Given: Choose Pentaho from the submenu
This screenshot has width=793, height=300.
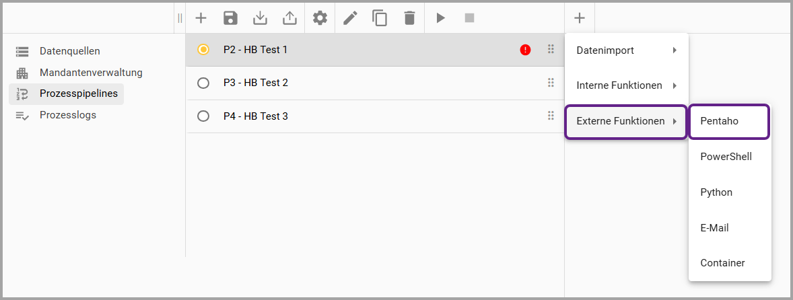Looking at the screenshot, I should [728, 122].
